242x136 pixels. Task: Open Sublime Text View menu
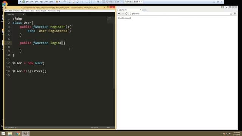click(28, 11)
